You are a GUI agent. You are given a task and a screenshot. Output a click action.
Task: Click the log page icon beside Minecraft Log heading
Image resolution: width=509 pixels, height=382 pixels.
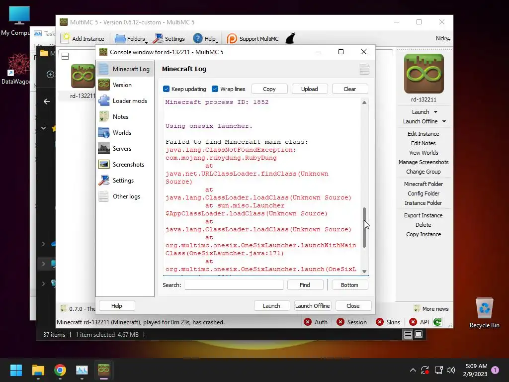pyautogui.click(x=364, y=69)
